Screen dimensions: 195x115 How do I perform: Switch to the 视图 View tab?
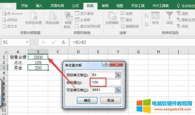(120, 6)
